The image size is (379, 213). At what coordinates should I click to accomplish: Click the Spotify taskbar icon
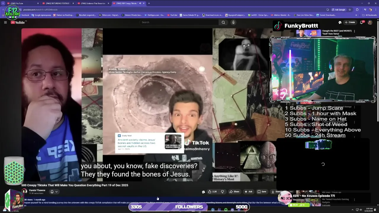pos(226,210)
